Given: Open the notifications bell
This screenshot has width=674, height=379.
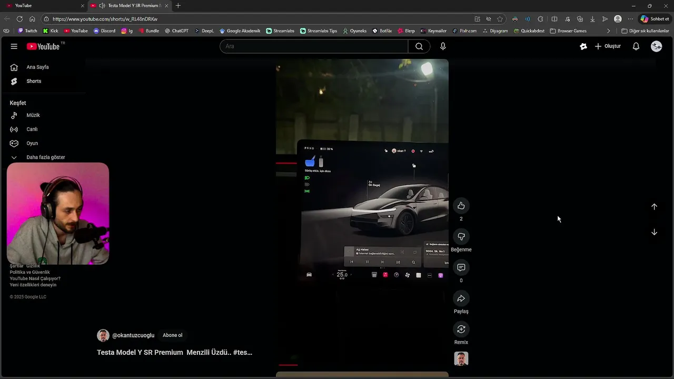Looking at the screenshot, I should (636, 46).
